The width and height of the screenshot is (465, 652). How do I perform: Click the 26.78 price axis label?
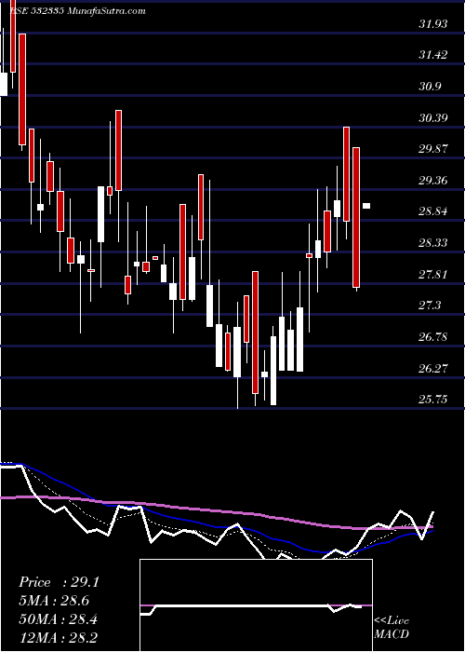[433, 337]
